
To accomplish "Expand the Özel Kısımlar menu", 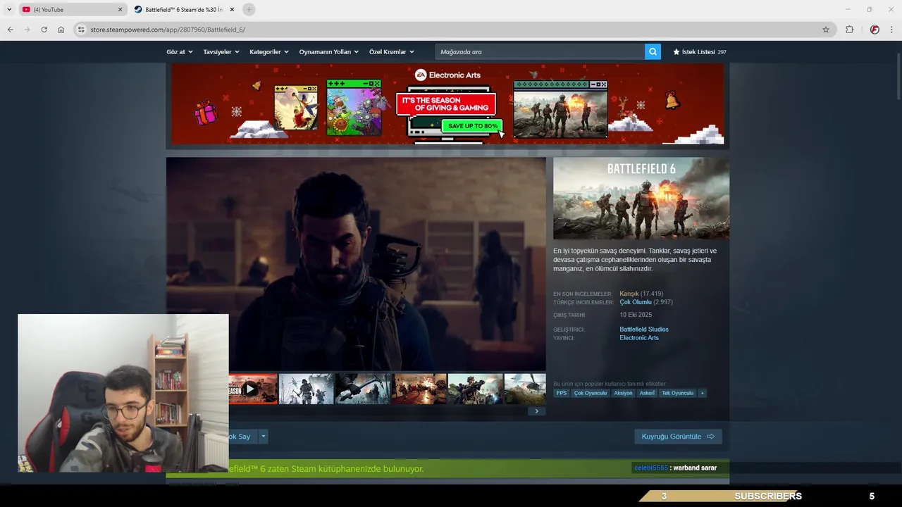I will coord(392,51).
